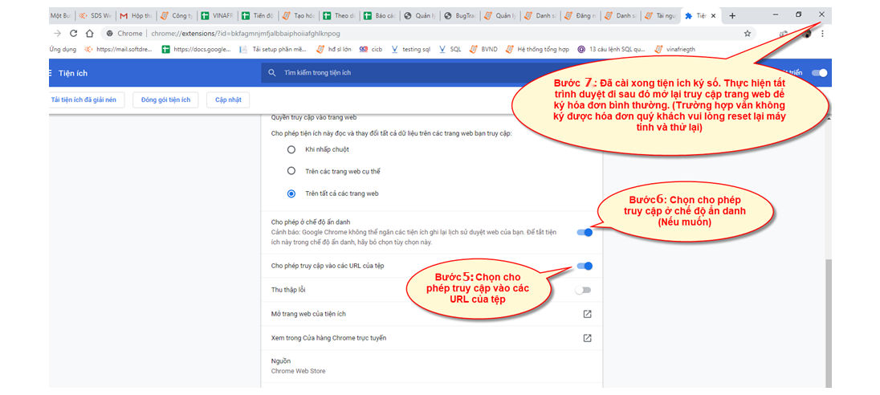Screen dimensions: 880x395
Task: Click the Home icon in the toolbar
Action: (91, 34)
